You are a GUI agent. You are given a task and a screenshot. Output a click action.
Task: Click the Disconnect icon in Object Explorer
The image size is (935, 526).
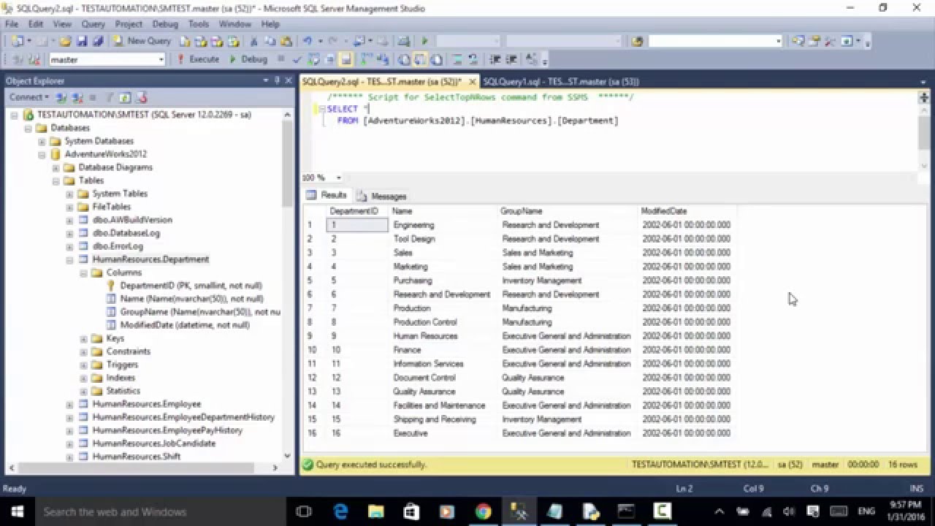click(76, 97)
